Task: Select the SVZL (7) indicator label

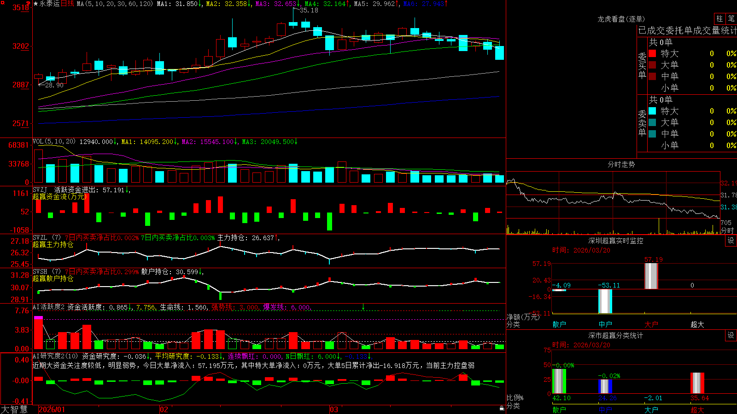Action: click(47, 238)
